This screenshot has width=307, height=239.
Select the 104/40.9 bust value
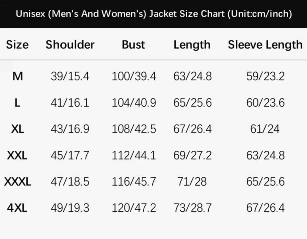coord(134,102)
